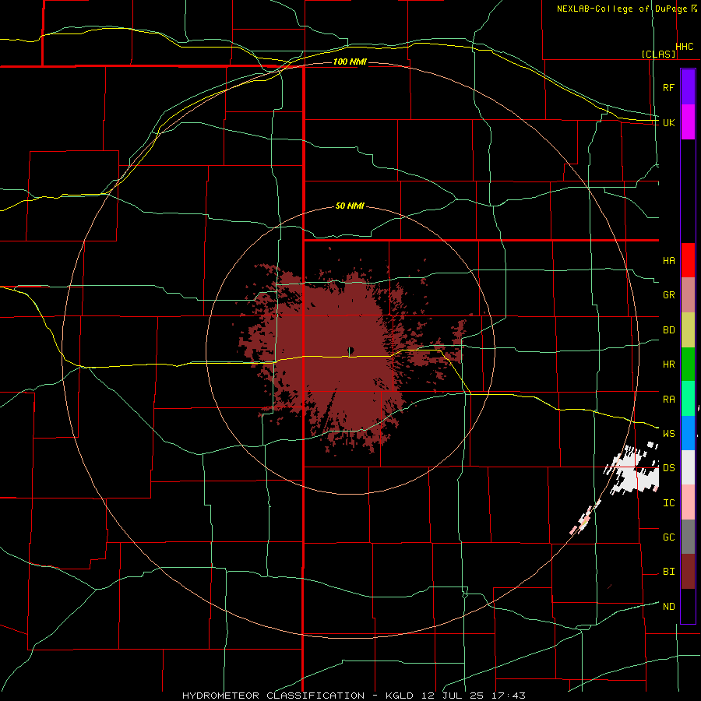Click the GC legend label
The width and height of the screenshot is (701, 701).
[669, 537]
